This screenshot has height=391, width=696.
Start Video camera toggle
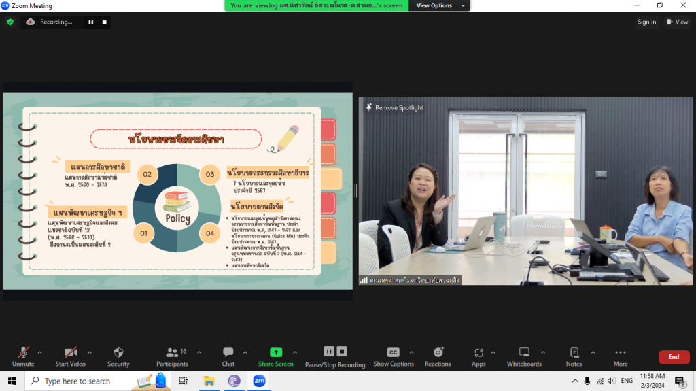(x=71, y=353)
